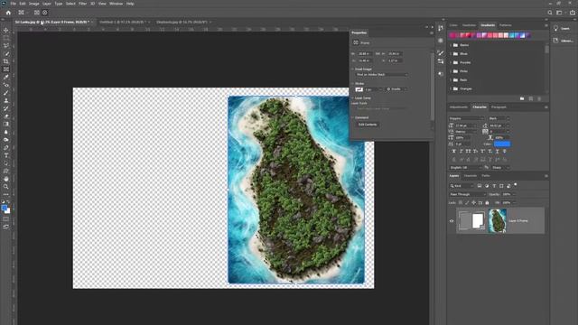Open the Learn panel

tap(562, 28)
